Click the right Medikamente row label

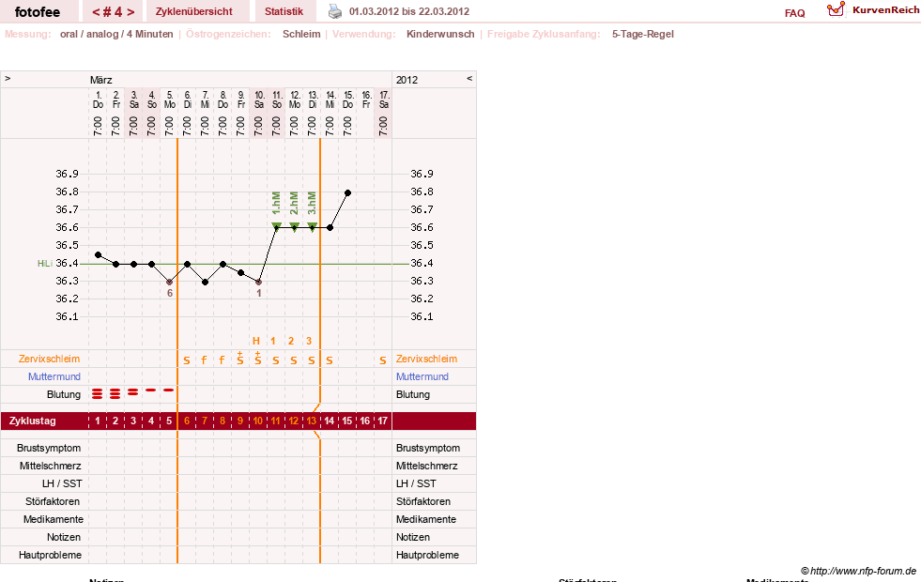426,519
